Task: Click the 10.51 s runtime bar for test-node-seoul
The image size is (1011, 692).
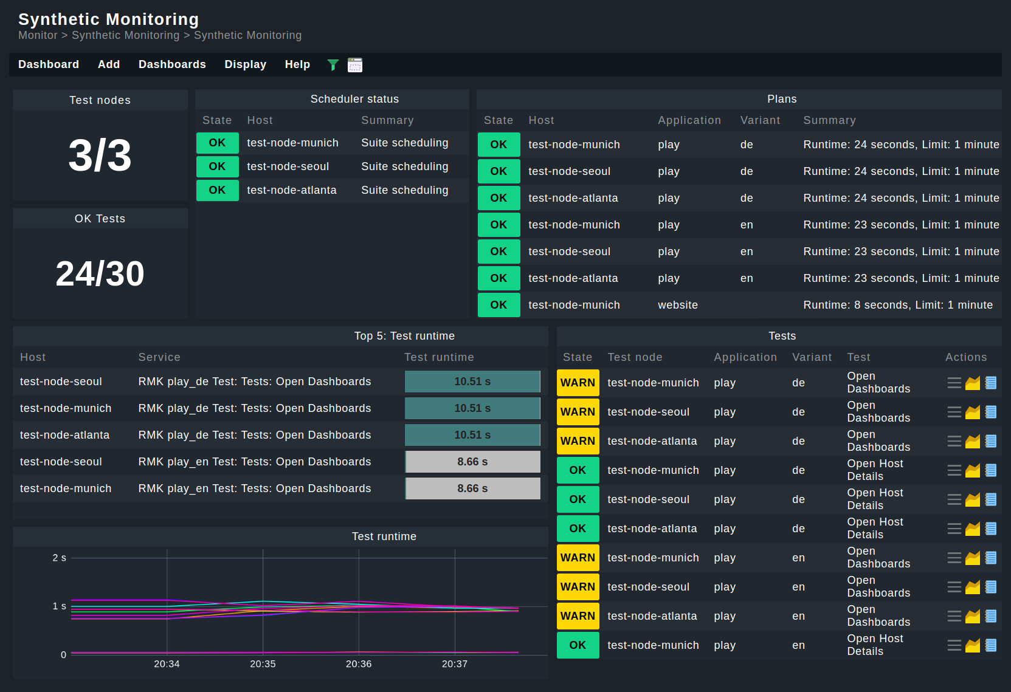Action: coord(472,382)
